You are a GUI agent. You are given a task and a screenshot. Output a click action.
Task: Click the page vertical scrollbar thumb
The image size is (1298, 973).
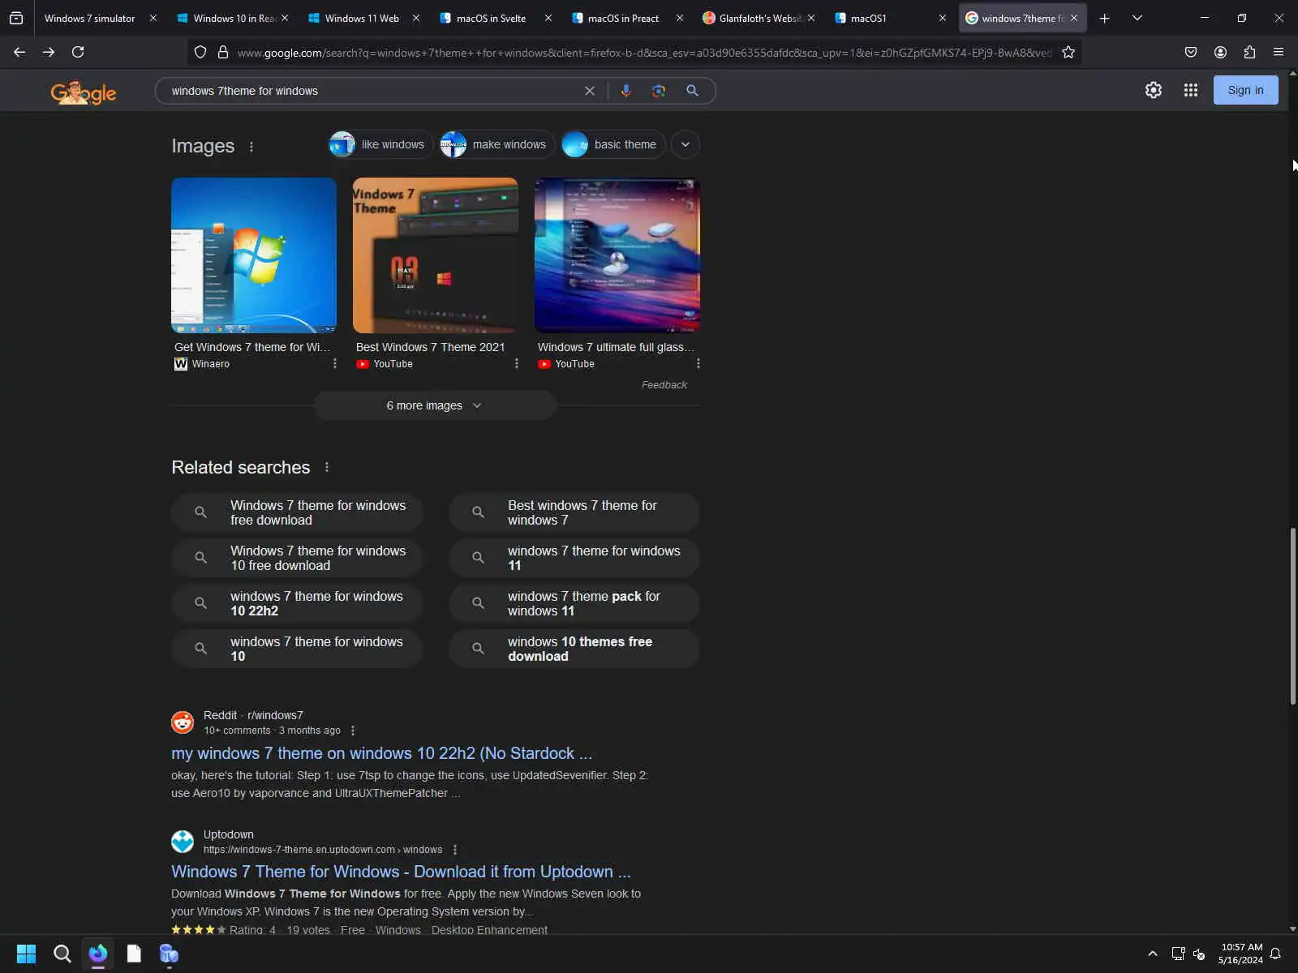pos(1293,616)
